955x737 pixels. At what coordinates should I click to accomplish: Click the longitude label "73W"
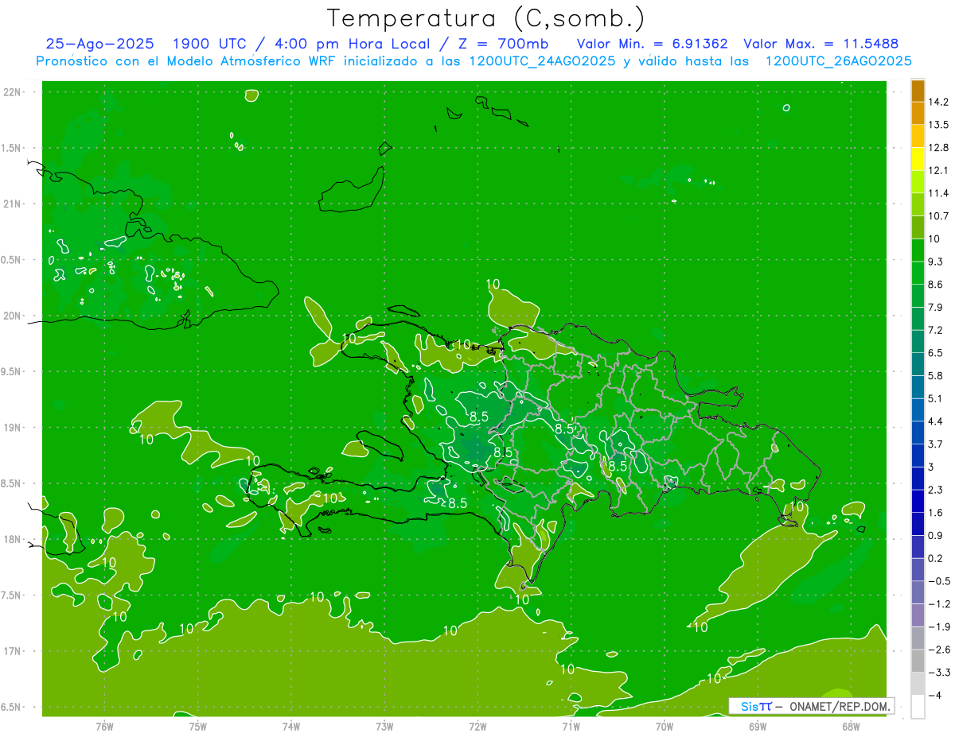[x=384, y=726]
